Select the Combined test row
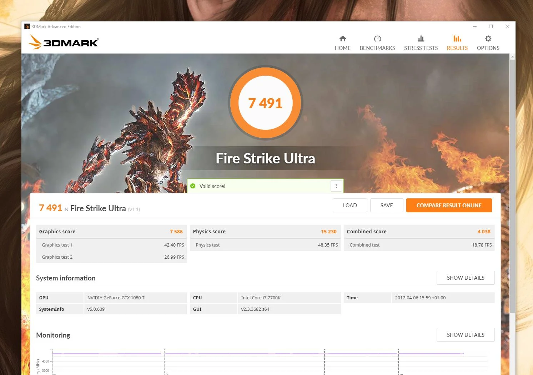The image size is (533, 375). click(x=419, y=245)
